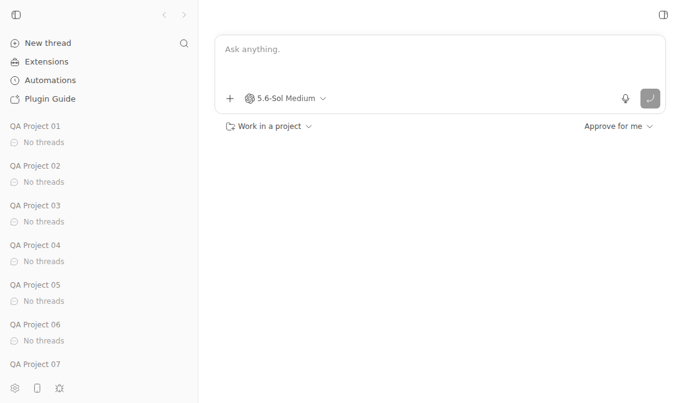This screenshot has height=403, width=682.
Task: Collapse the left sidebar panel icon
Action: pos(16,15)
